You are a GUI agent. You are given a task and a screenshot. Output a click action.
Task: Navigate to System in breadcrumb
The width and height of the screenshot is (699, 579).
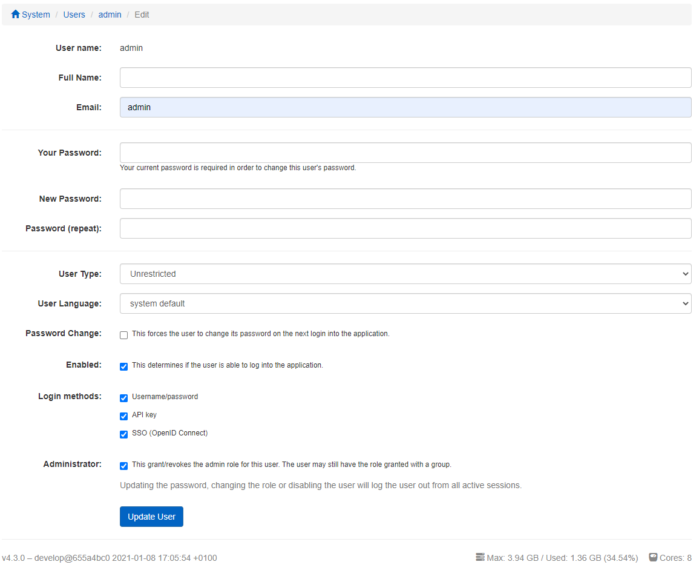pyautogui.click(x=36, y=15)
